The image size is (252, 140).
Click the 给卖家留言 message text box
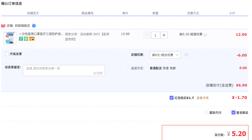point(64,70)
